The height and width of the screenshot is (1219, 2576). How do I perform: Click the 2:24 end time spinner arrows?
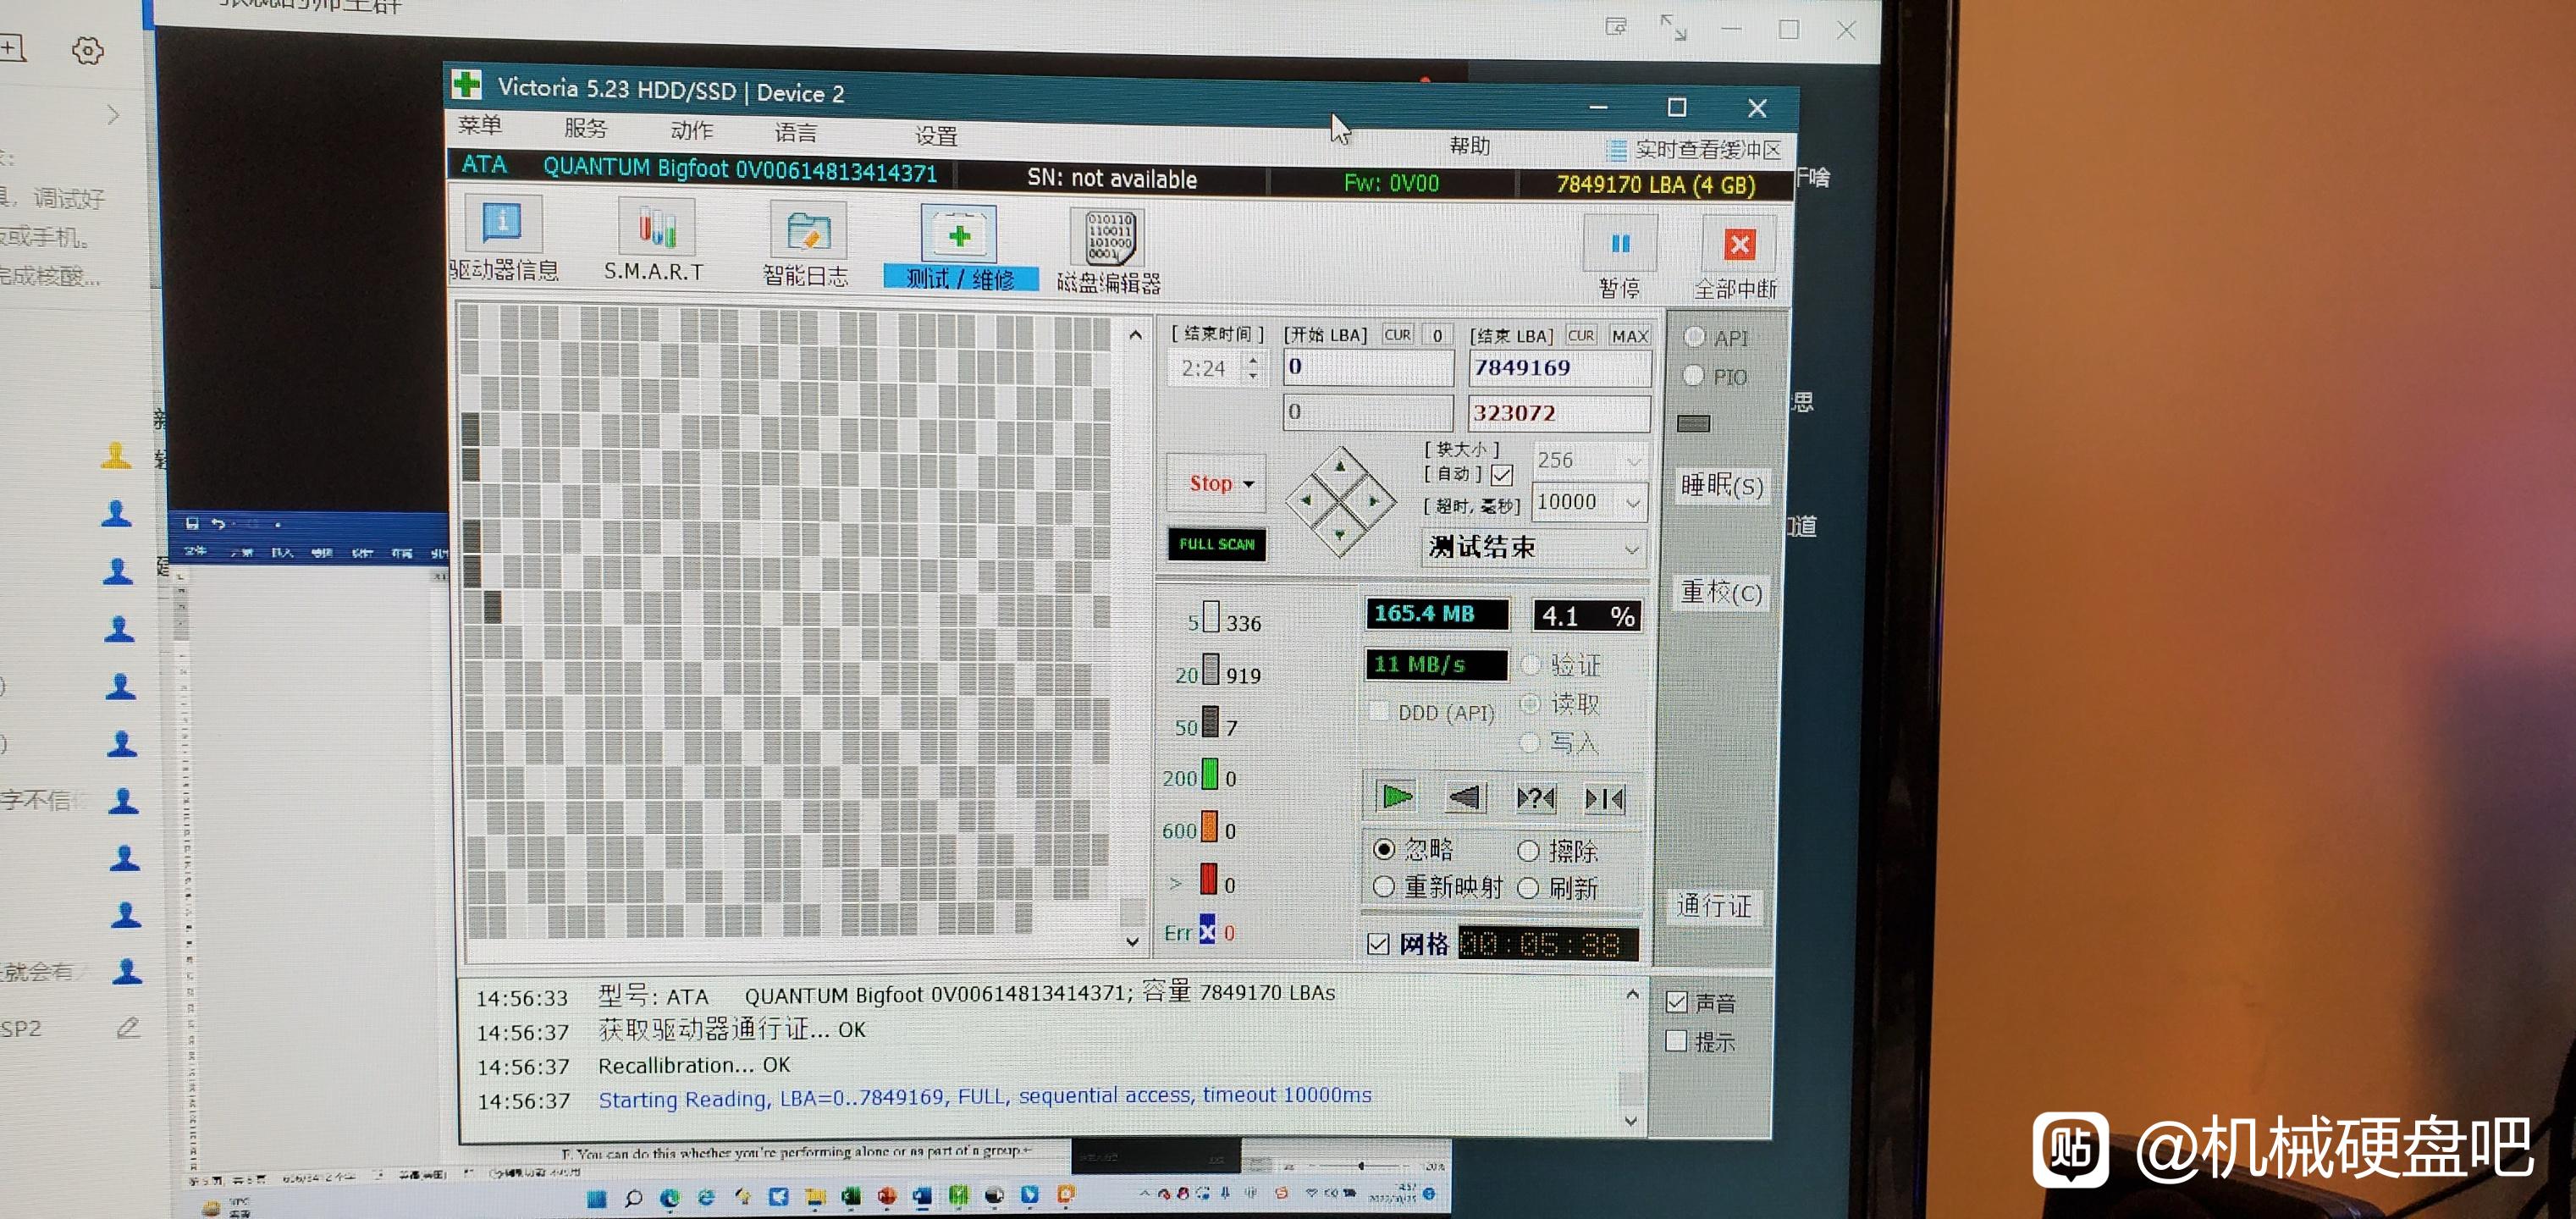click(1252, 368)
